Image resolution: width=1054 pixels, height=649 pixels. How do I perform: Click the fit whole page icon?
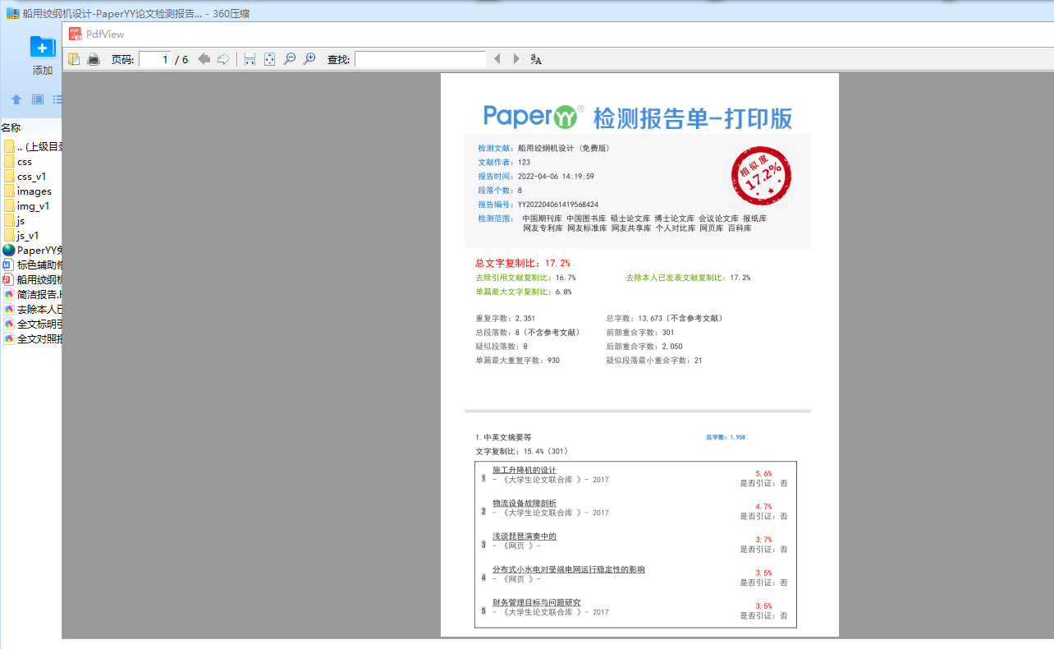pyautogui.click(x=269, y=59)
